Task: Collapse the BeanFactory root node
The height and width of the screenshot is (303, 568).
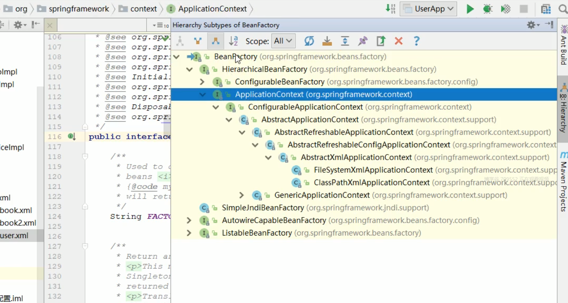Action: pos(176,57)
